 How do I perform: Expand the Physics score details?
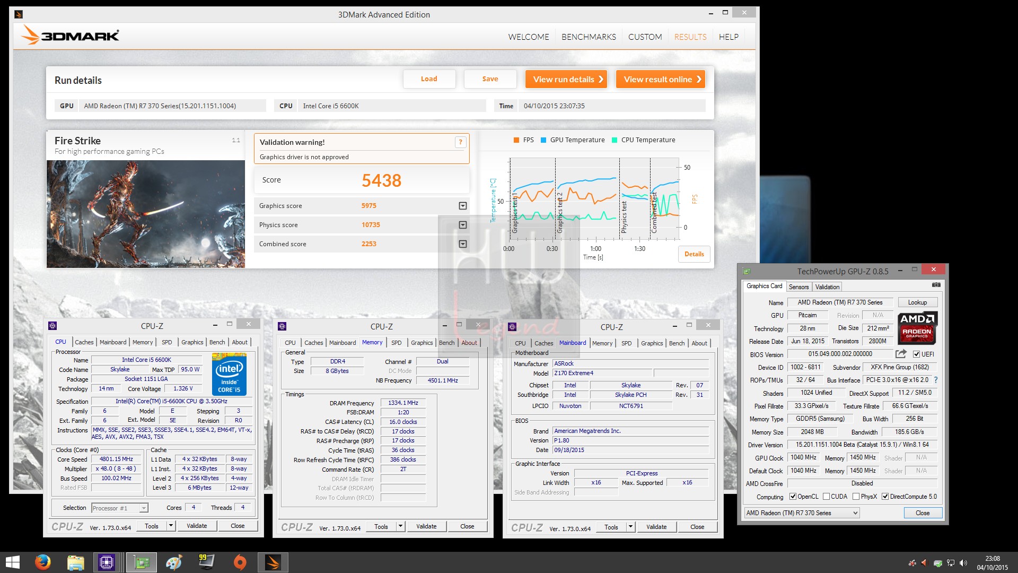[462, 225]
